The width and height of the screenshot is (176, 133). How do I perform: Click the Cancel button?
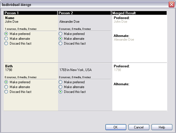[139, 127]
